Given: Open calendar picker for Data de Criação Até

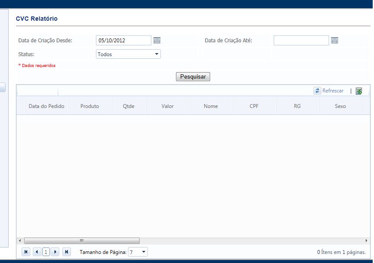Looking at the screenshot, I should [x=335, y=41].
